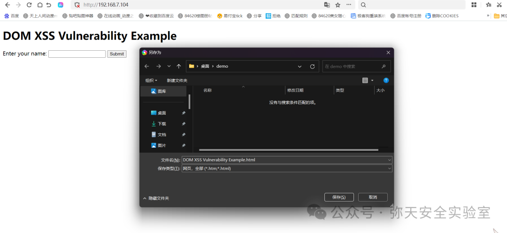This screenshot has height=233, width=507.
Task: Select 图库 in the navigation pane
Action: [x=163, y=91]
